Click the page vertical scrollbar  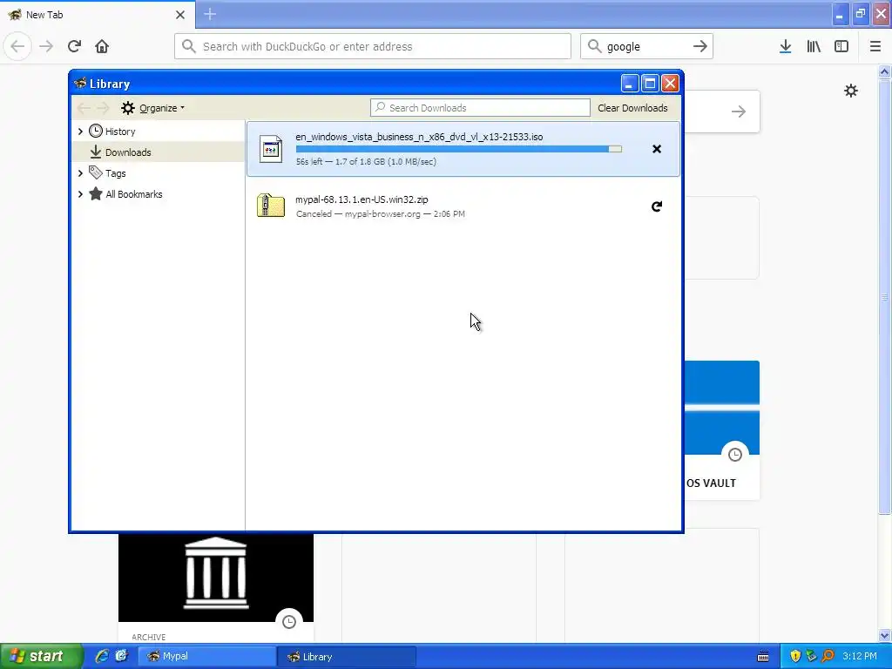tap(884, 296)
